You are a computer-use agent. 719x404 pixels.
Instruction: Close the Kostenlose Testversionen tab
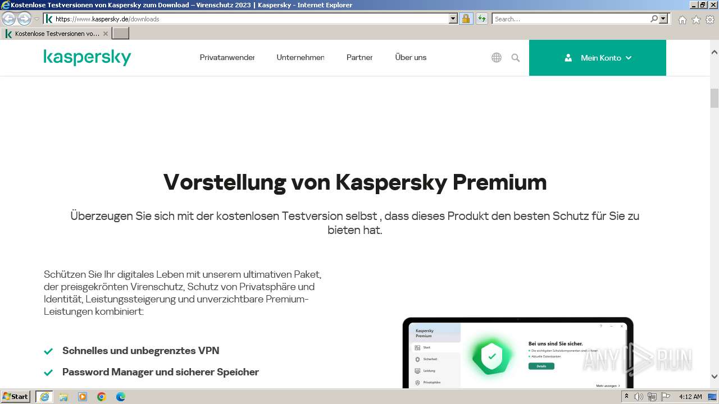(x=106, y=34)
